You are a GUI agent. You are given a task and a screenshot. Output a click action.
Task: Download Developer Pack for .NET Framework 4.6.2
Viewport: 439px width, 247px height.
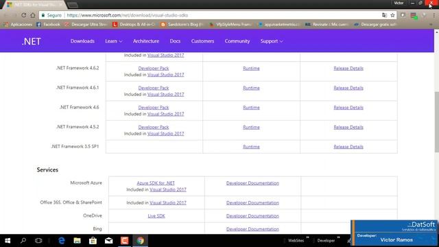pyautogui.click(x=154, y=69)
